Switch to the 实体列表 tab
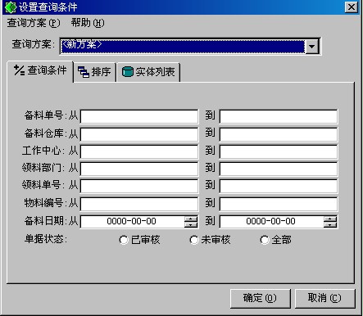This screenshot has height=316, width=363. point(148,72)
